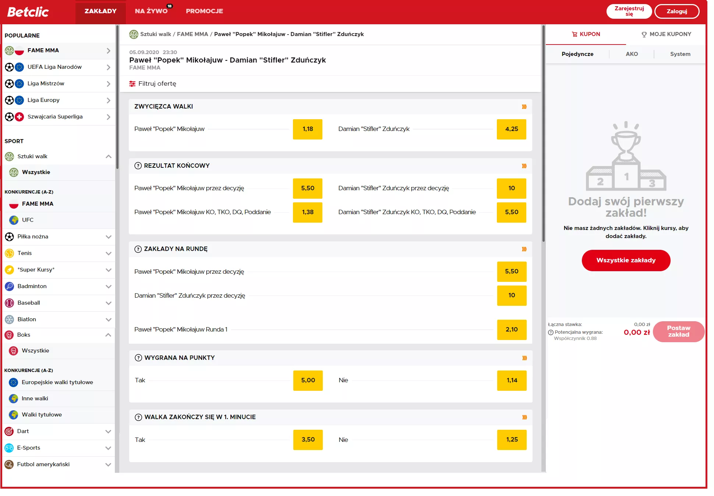Select the System bet type tab

coord(680,54)
